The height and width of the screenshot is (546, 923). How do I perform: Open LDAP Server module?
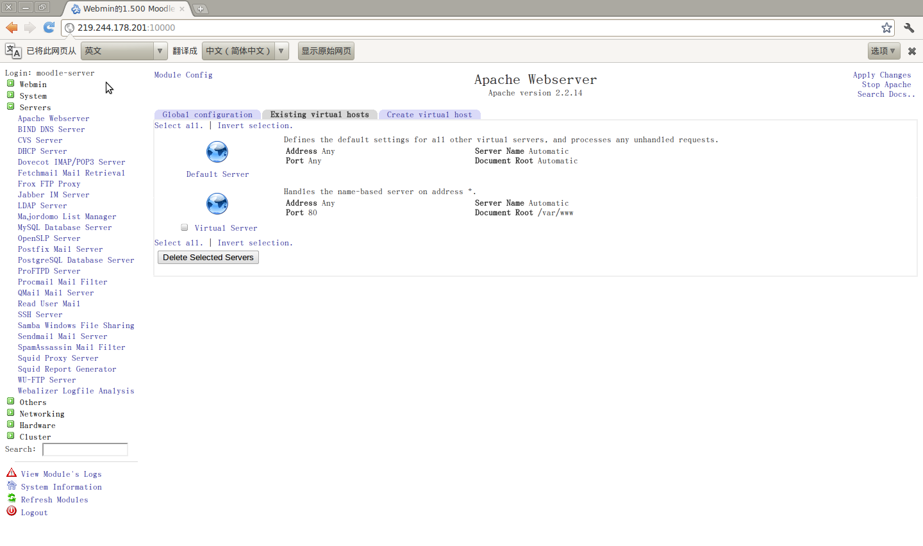(42, 206)
